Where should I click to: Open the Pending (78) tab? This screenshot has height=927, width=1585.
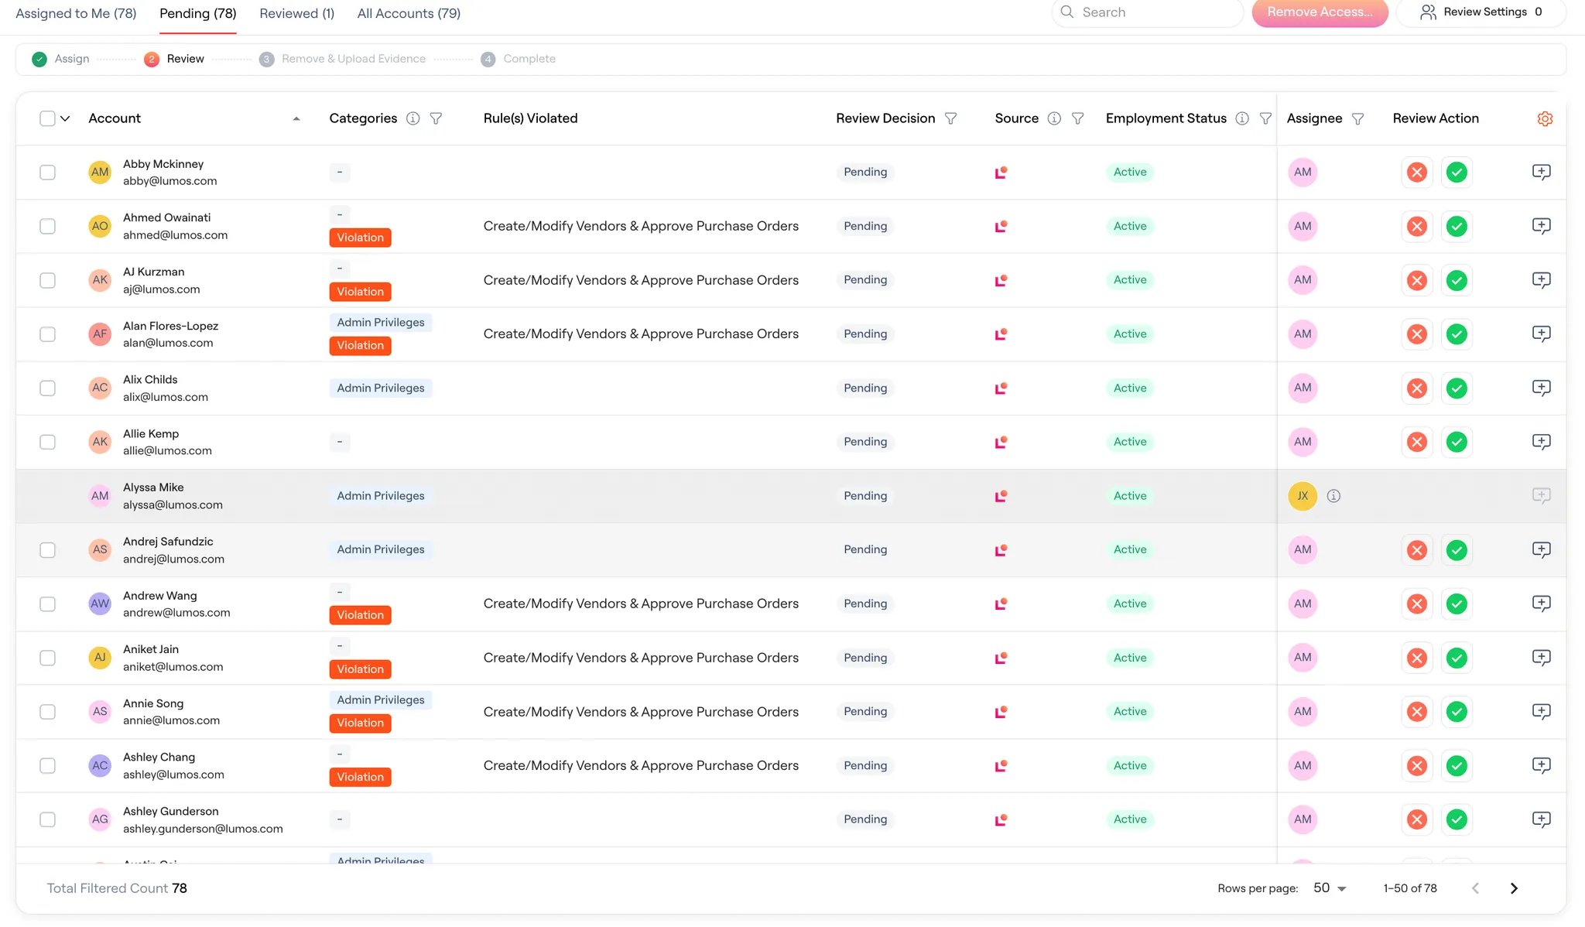click(198, 13)
